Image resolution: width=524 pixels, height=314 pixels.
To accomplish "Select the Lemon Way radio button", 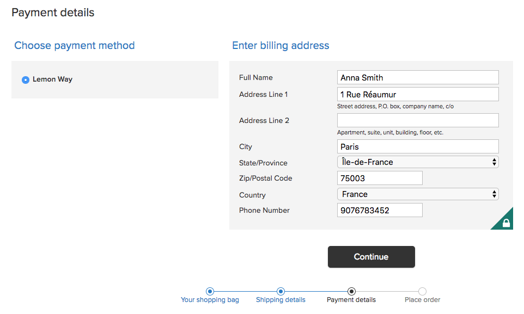I will point(26,80).
